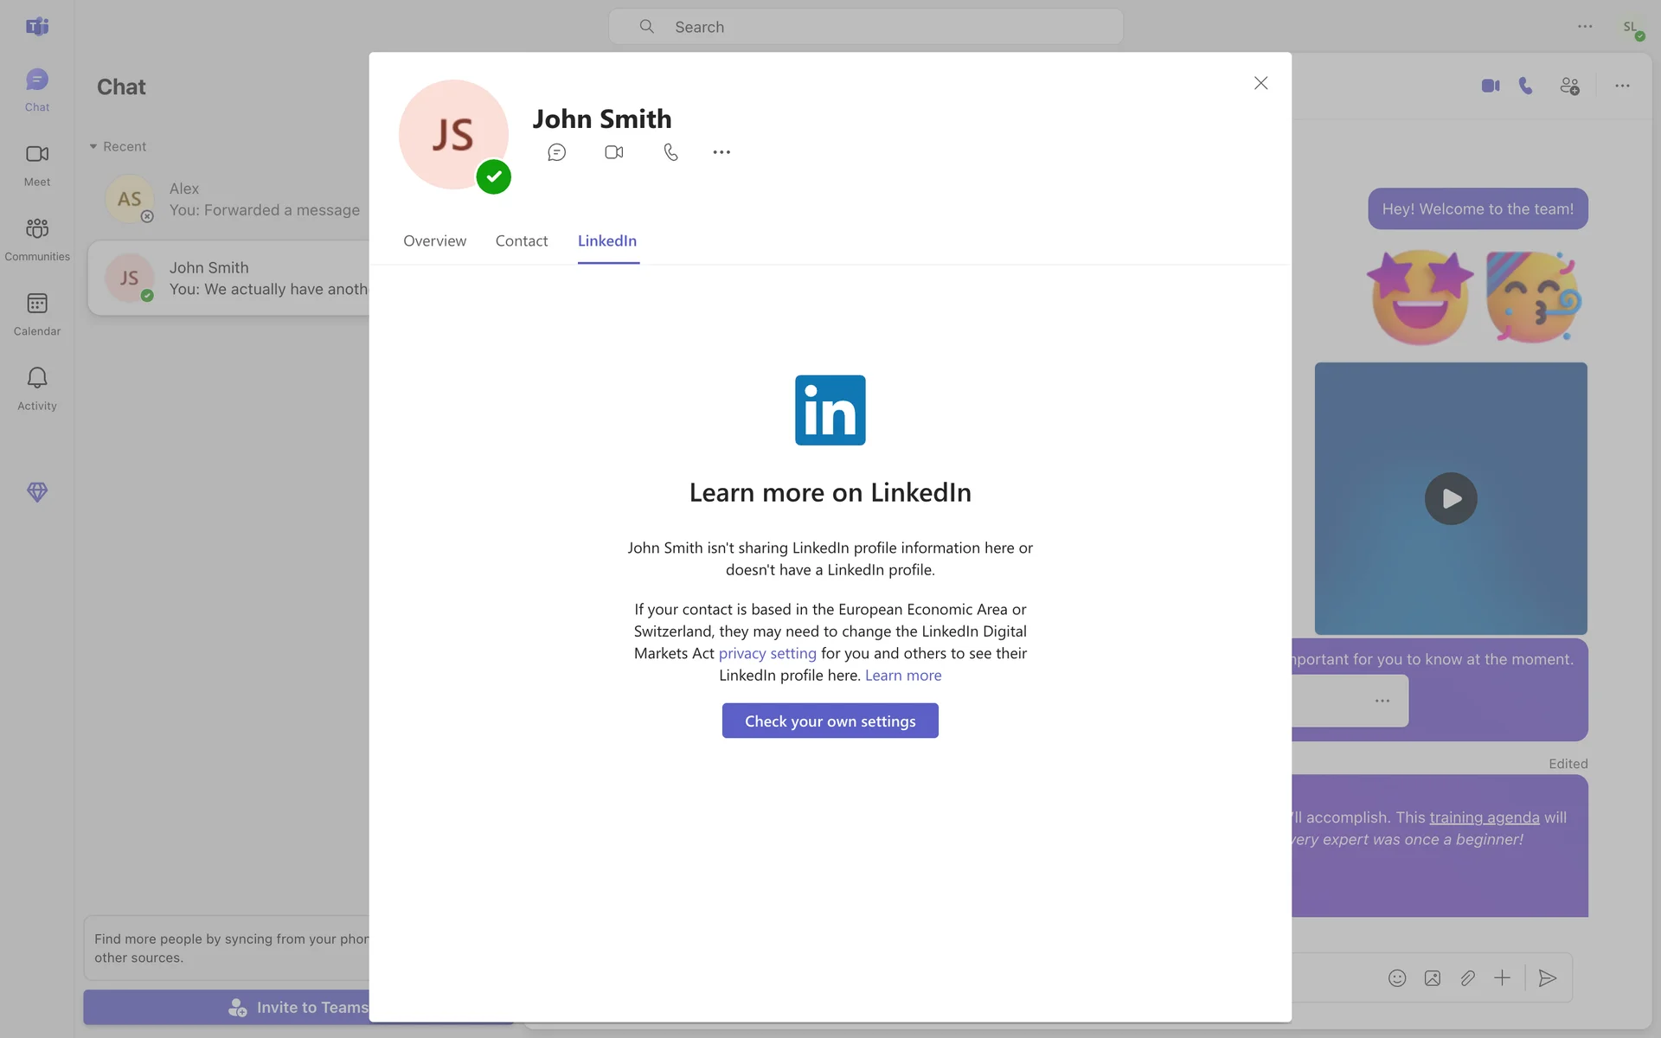The height and width of the screenshot is (1038, 1661).
Task: Start a chat from John Smith's profile card
Action: click(556, 152)
